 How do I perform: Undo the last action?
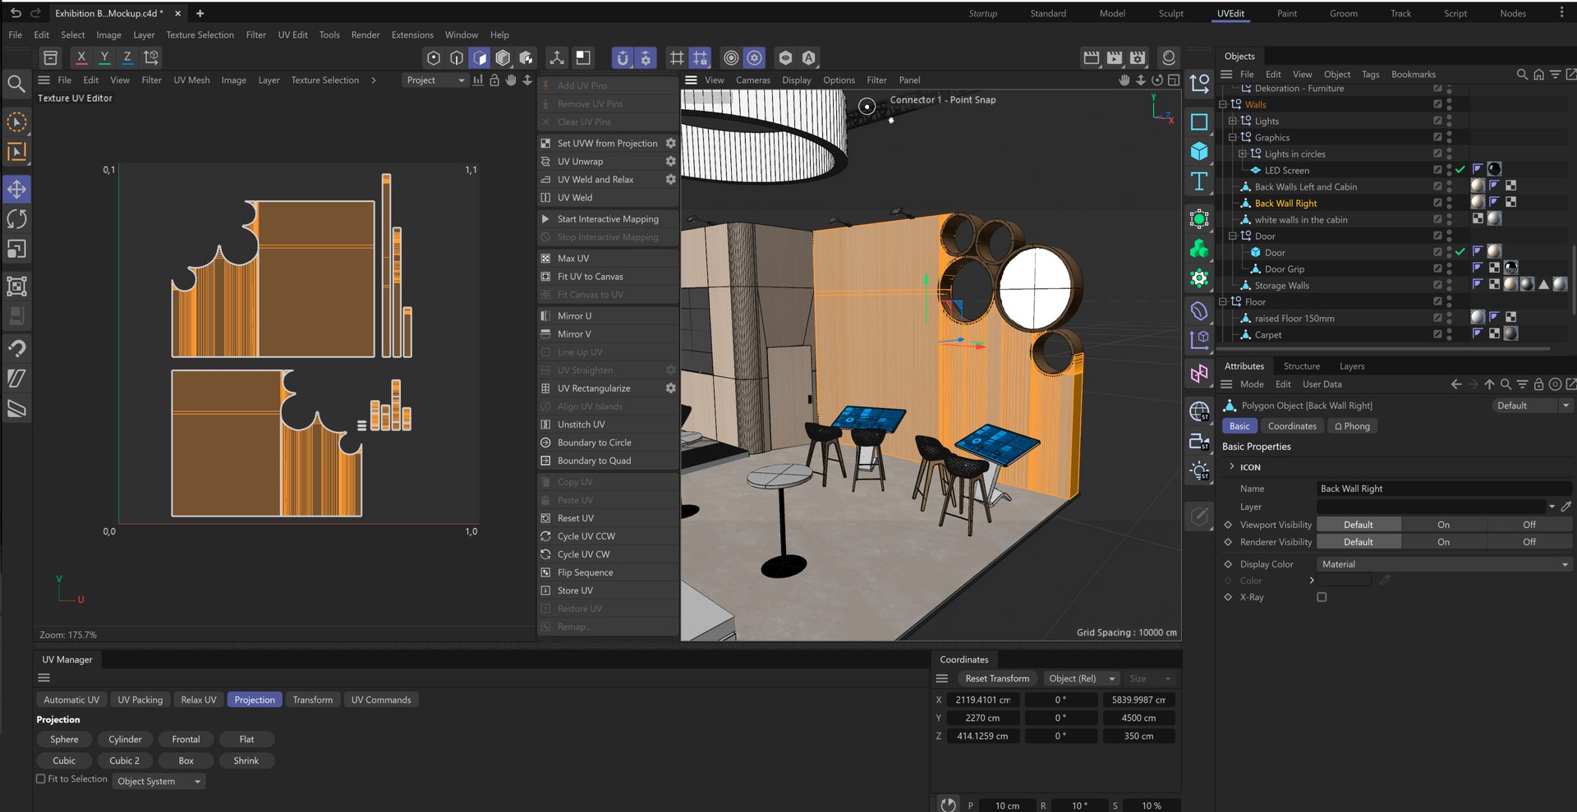(16, 13)
